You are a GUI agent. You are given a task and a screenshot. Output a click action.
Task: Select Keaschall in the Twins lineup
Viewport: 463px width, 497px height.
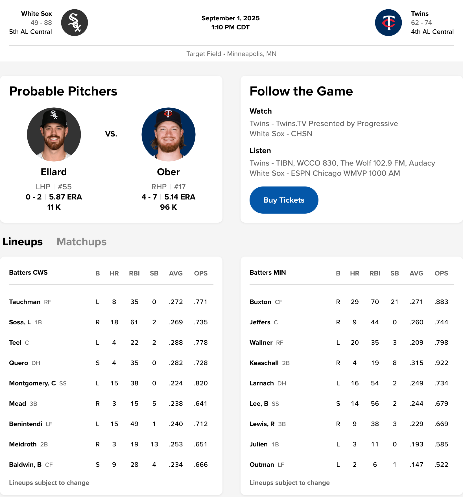[264, 363]
